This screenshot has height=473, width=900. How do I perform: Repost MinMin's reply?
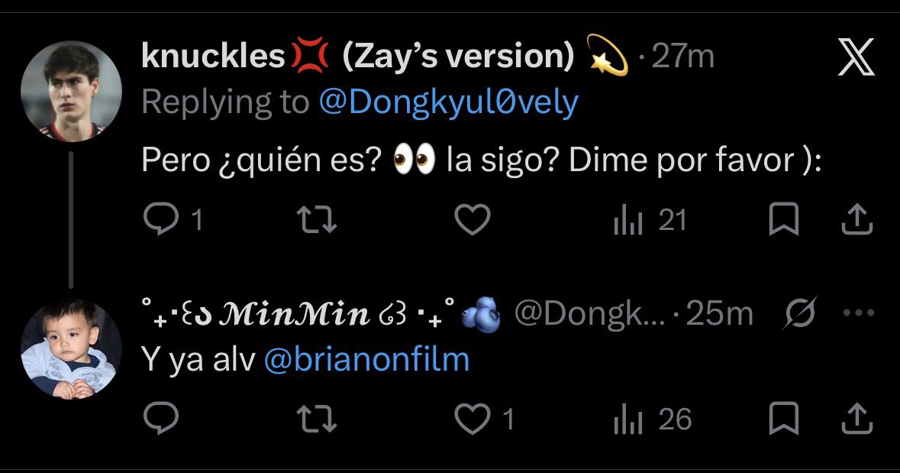316,419
